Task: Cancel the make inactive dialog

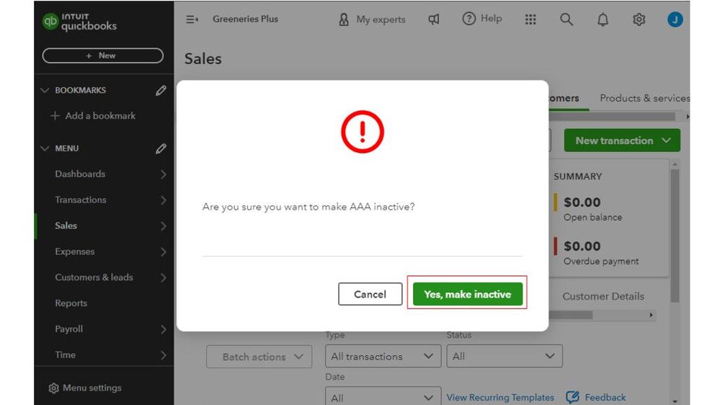Action: coord(370,294)
